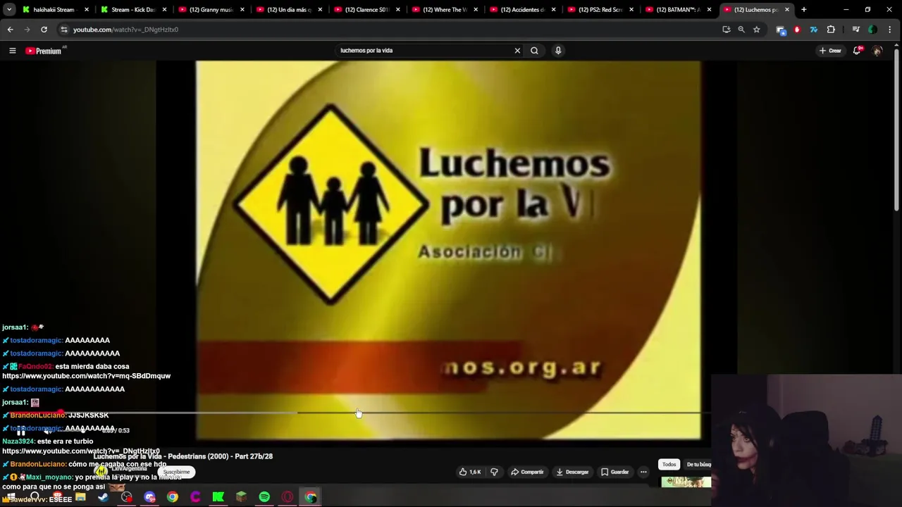Click the Guardar save button
This screenshot has width=902, height=507.
[x=615, y=472]
